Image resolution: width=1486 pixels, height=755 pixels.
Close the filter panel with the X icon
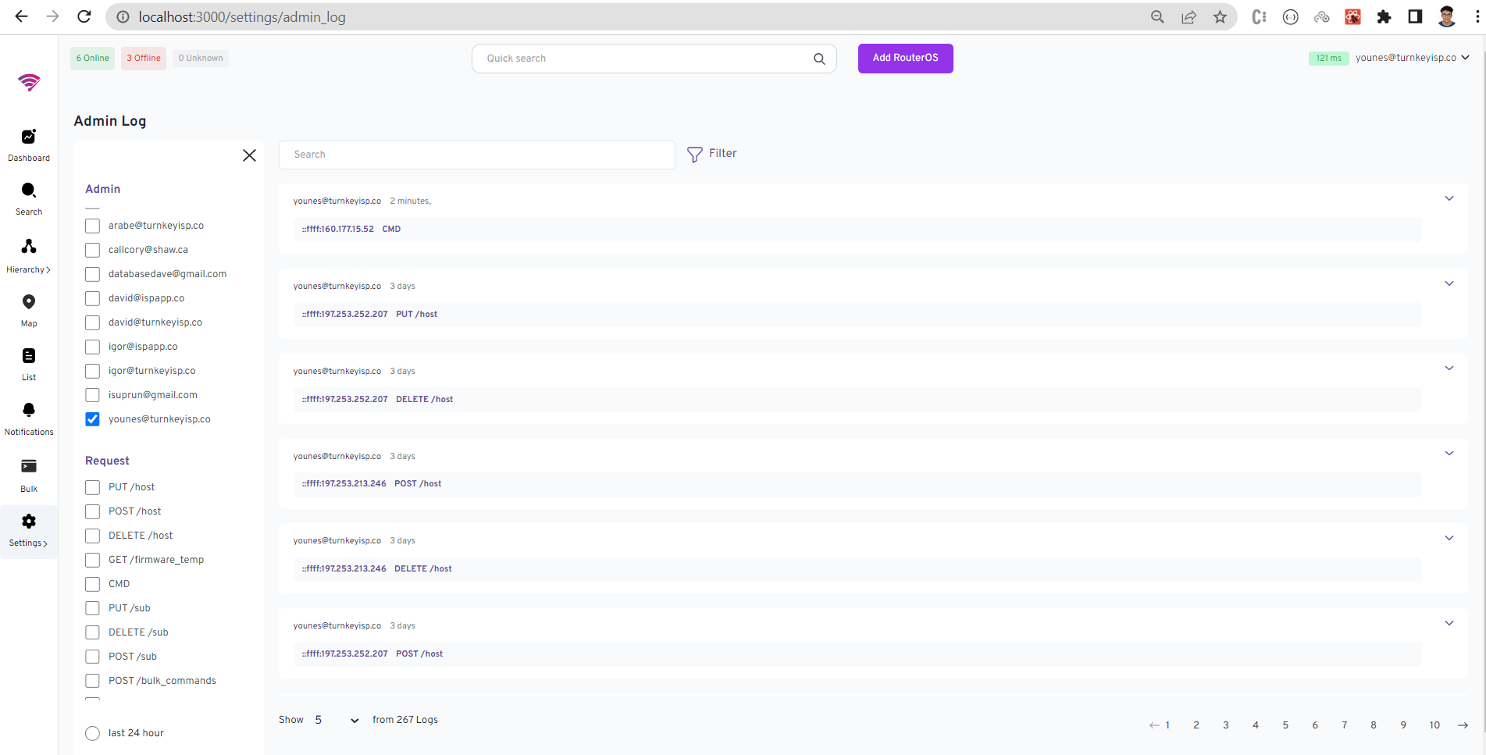(249, 155)
